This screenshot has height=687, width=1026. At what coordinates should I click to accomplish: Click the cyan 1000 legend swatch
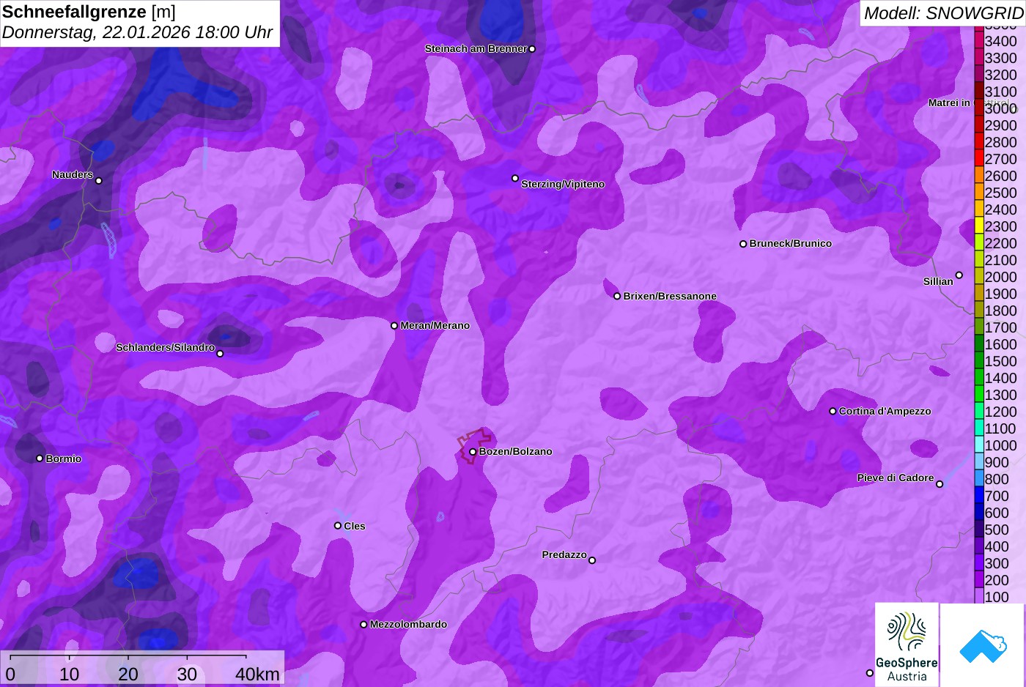979,445
